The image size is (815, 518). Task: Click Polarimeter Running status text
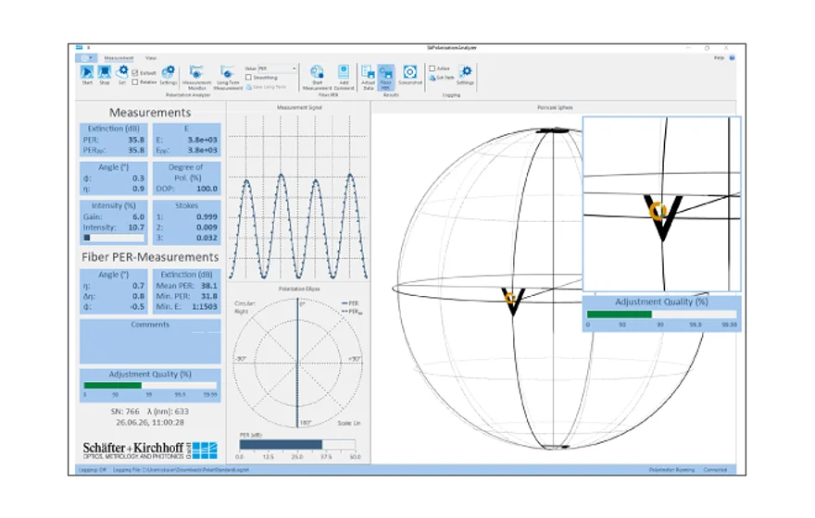(x=671, y=470)
